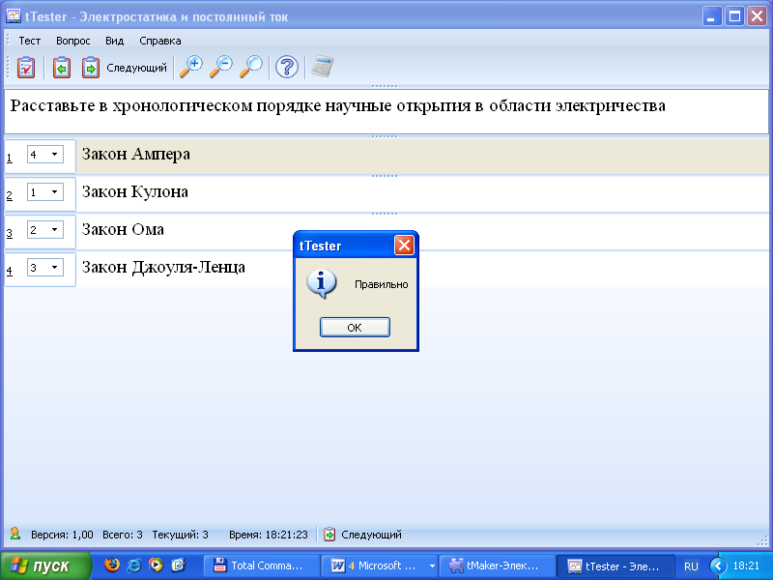Reset zoom with plain magnifier
The height and width of the screenshot is (580, 773).
(251, 67)
